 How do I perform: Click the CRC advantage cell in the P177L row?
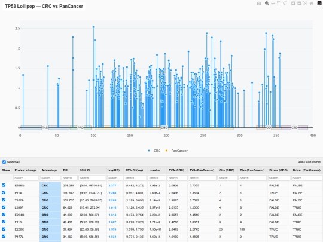(x=50, y=237)
